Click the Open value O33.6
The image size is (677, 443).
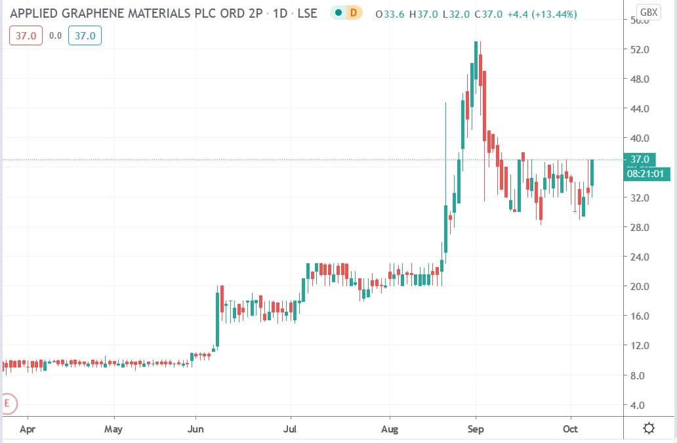pos(390,14)
